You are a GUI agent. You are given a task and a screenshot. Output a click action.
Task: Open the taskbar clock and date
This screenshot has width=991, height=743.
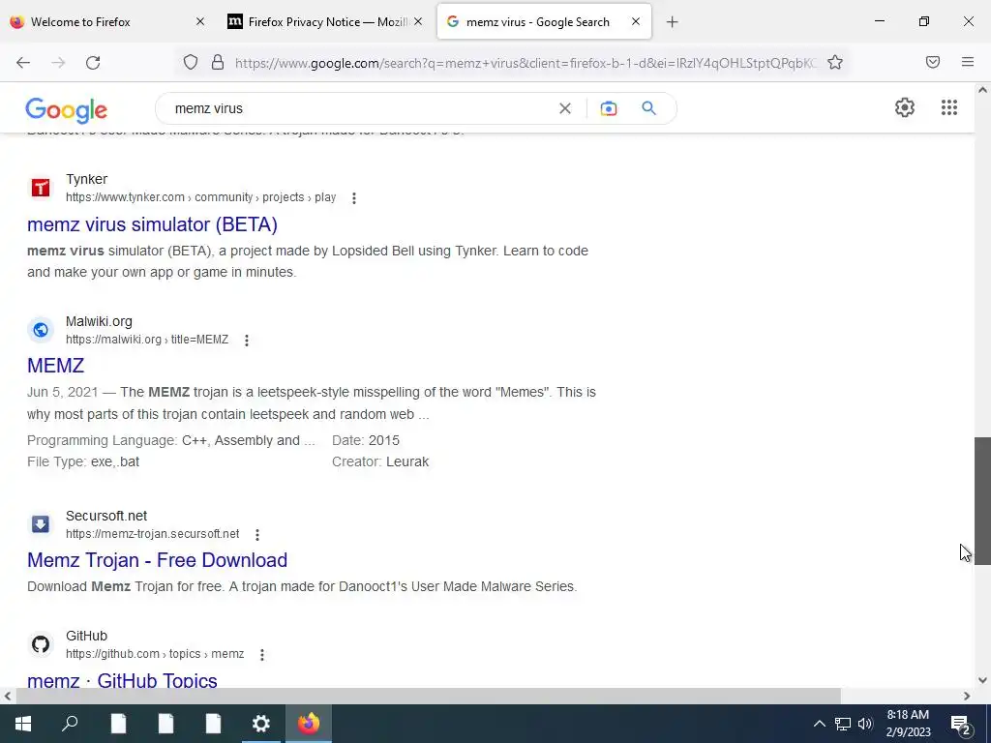click(908, 724)
